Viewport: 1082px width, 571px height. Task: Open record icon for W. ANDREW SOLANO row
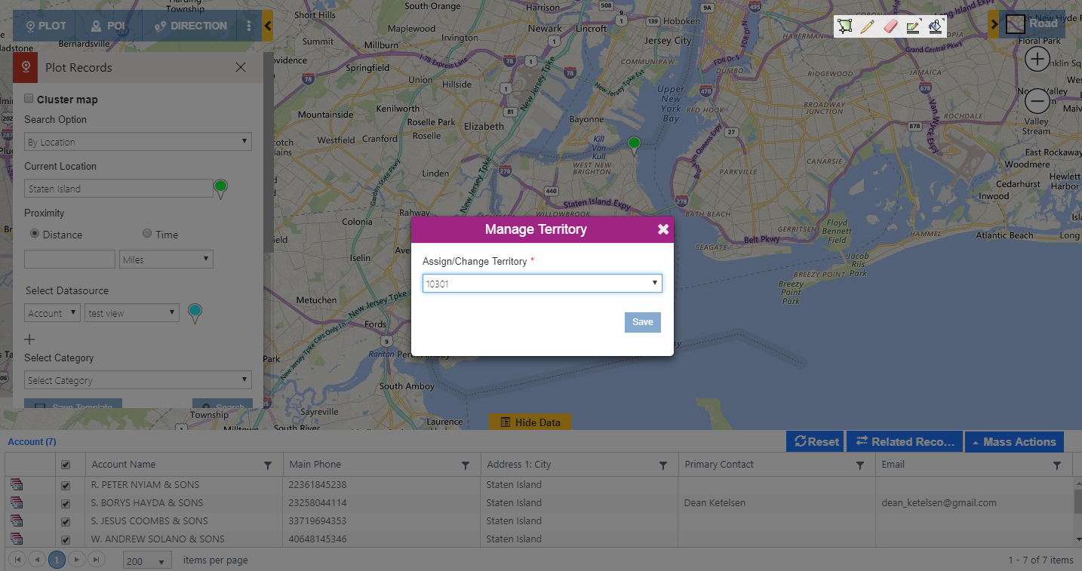pos(17,539)
